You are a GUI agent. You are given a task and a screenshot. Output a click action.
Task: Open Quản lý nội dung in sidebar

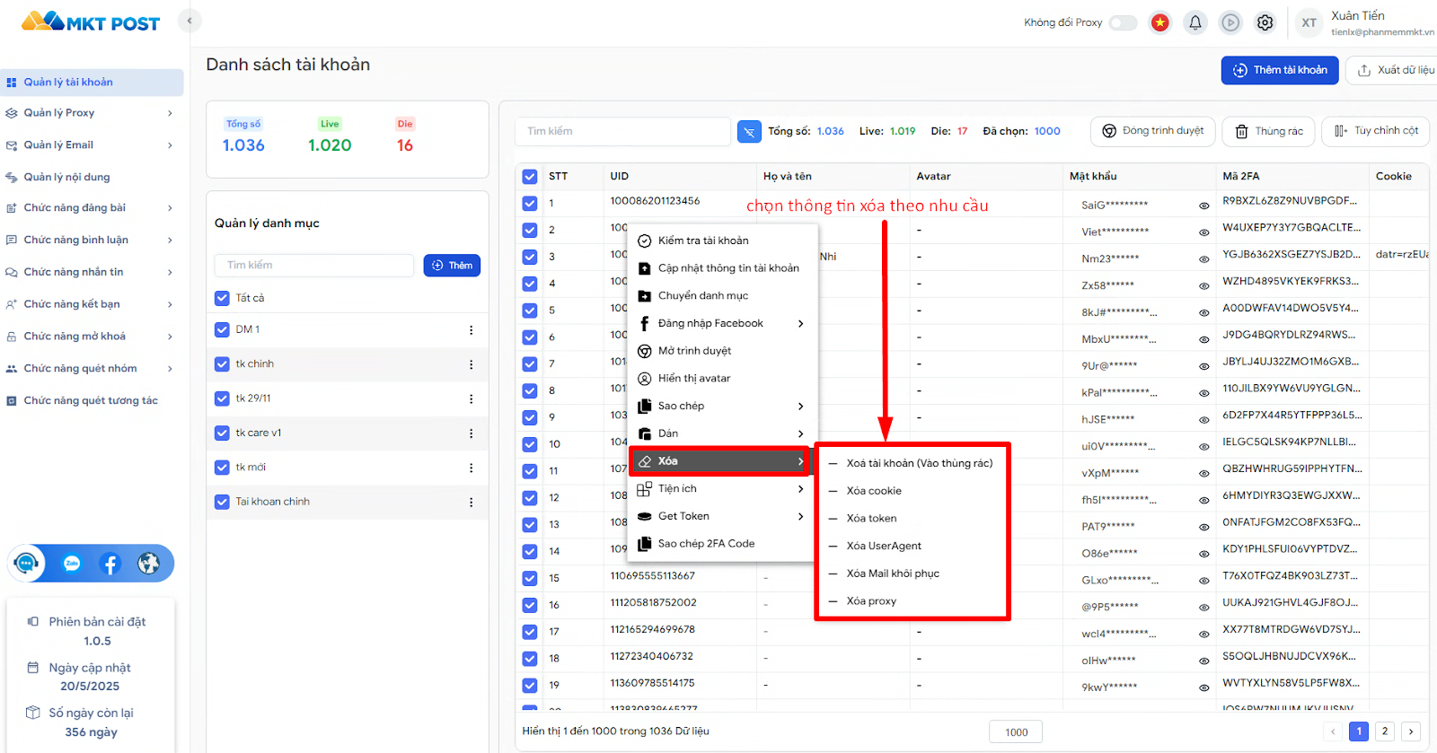point(90,178)
